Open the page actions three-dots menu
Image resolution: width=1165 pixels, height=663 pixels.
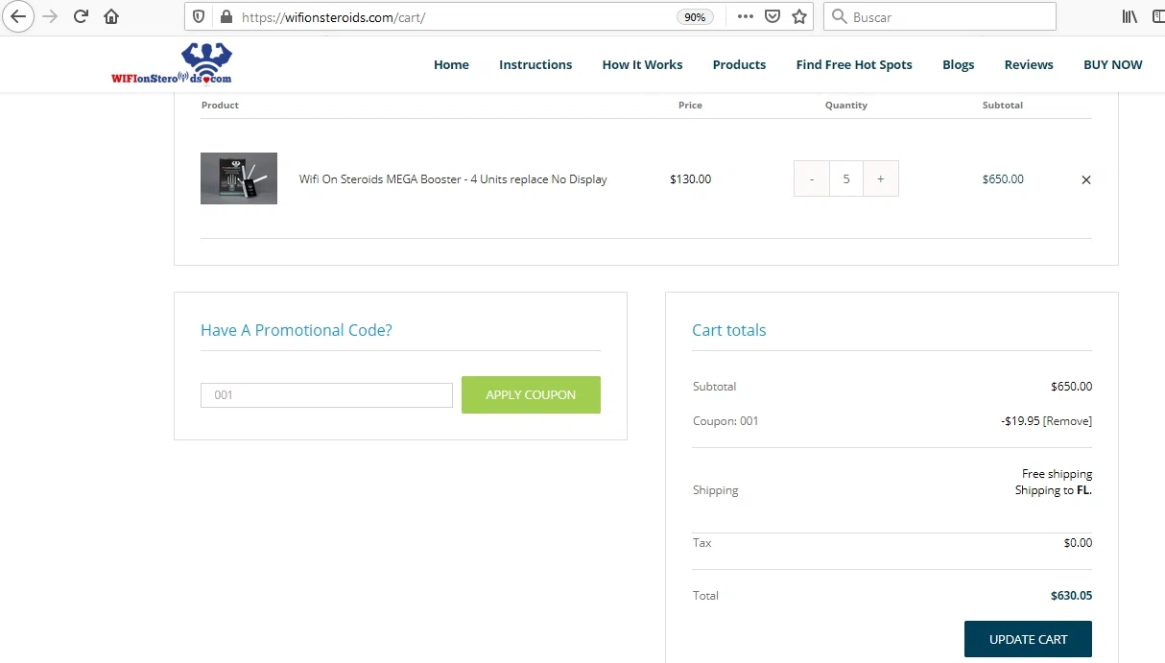point(745,16)
